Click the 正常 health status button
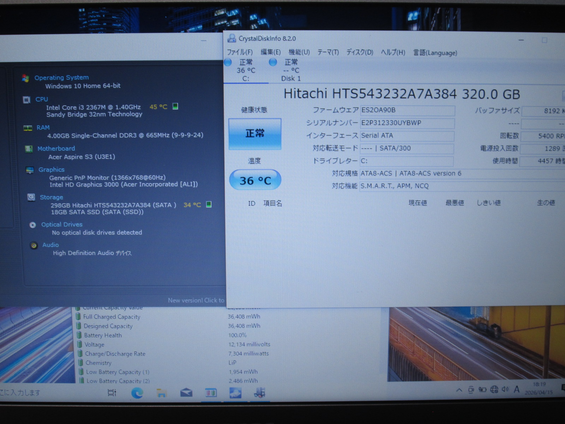565x424 pixels. (x=255, y=134)
